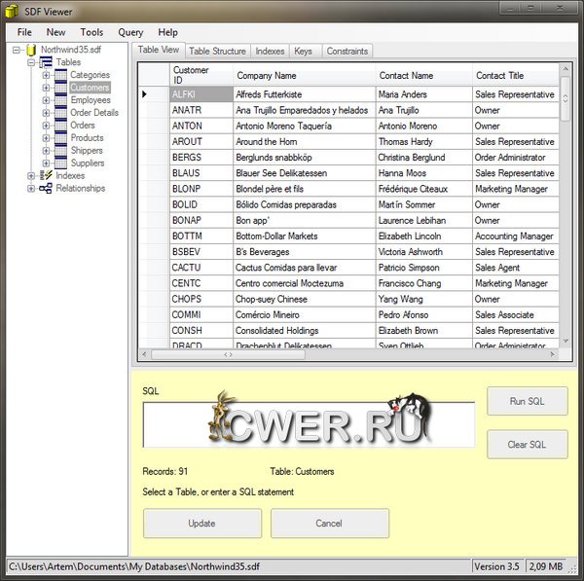The width and height of the screenshot is (584, 581).
Task: Open the Constraints tab
Action: click(347, 51)
